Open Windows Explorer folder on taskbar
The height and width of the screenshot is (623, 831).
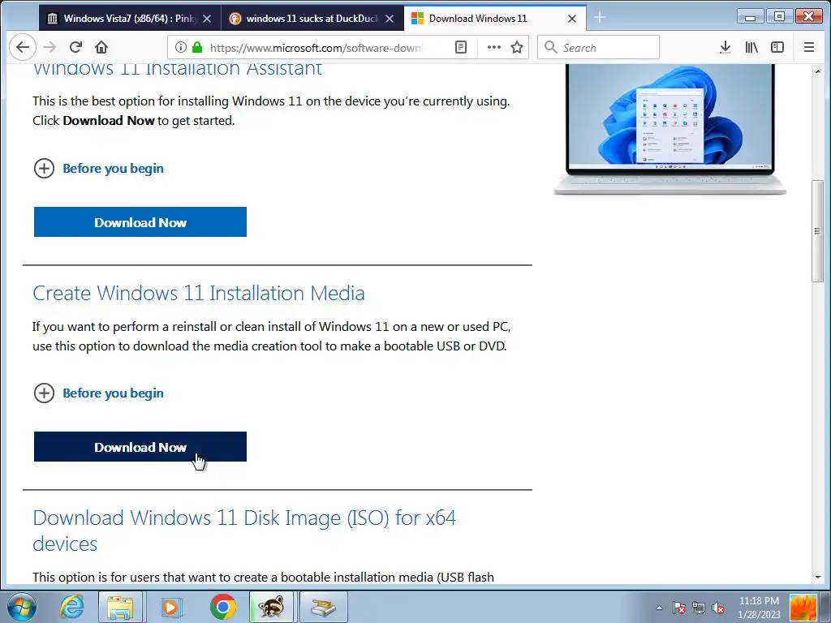point(120,607)
